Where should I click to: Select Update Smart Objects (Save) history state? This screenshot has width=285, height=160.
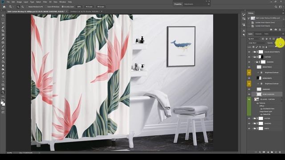(265, 23)
